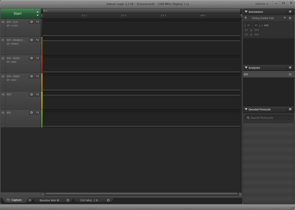Add a new annotation with plus icon

pyautogui.click(x=290, y=12)
